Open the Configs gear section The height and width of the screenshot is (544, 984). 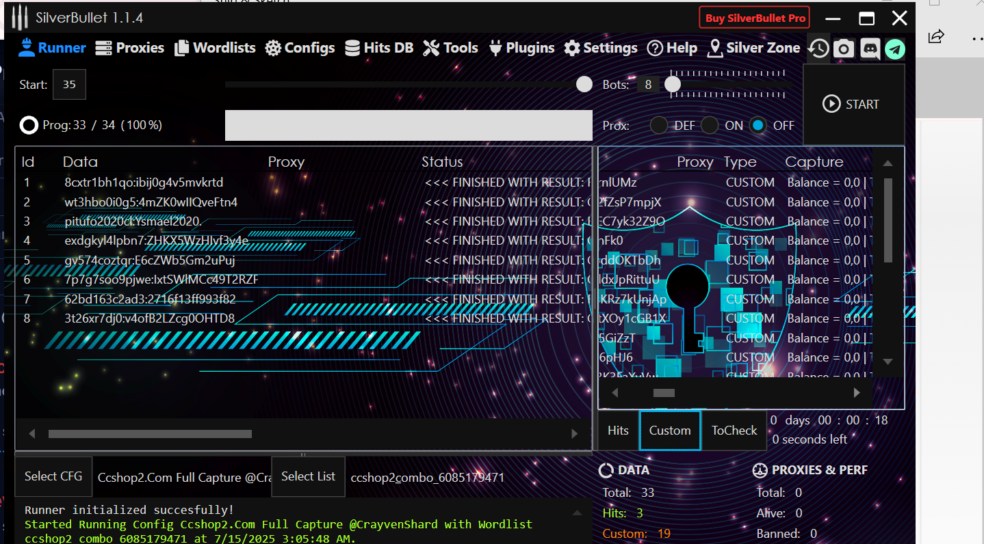coord(300,48)
